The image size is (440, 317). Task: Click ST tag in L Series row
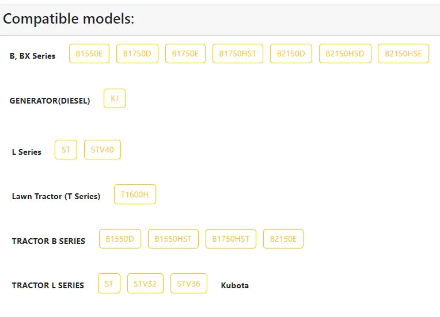click(66, 150)
